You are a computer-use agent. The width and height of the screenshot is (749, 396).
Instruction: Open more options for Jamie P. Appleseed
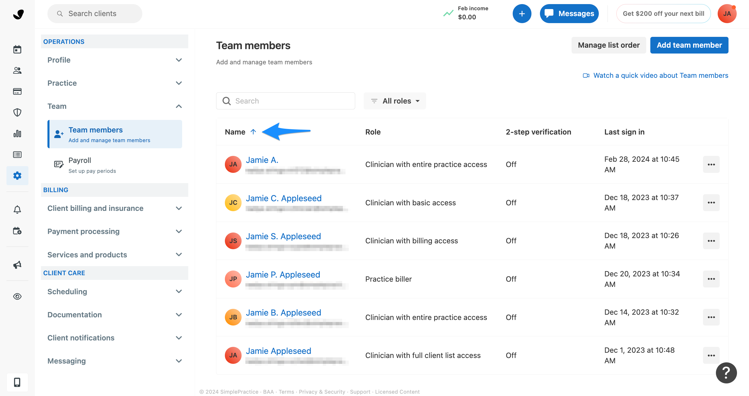pos(711,279)
